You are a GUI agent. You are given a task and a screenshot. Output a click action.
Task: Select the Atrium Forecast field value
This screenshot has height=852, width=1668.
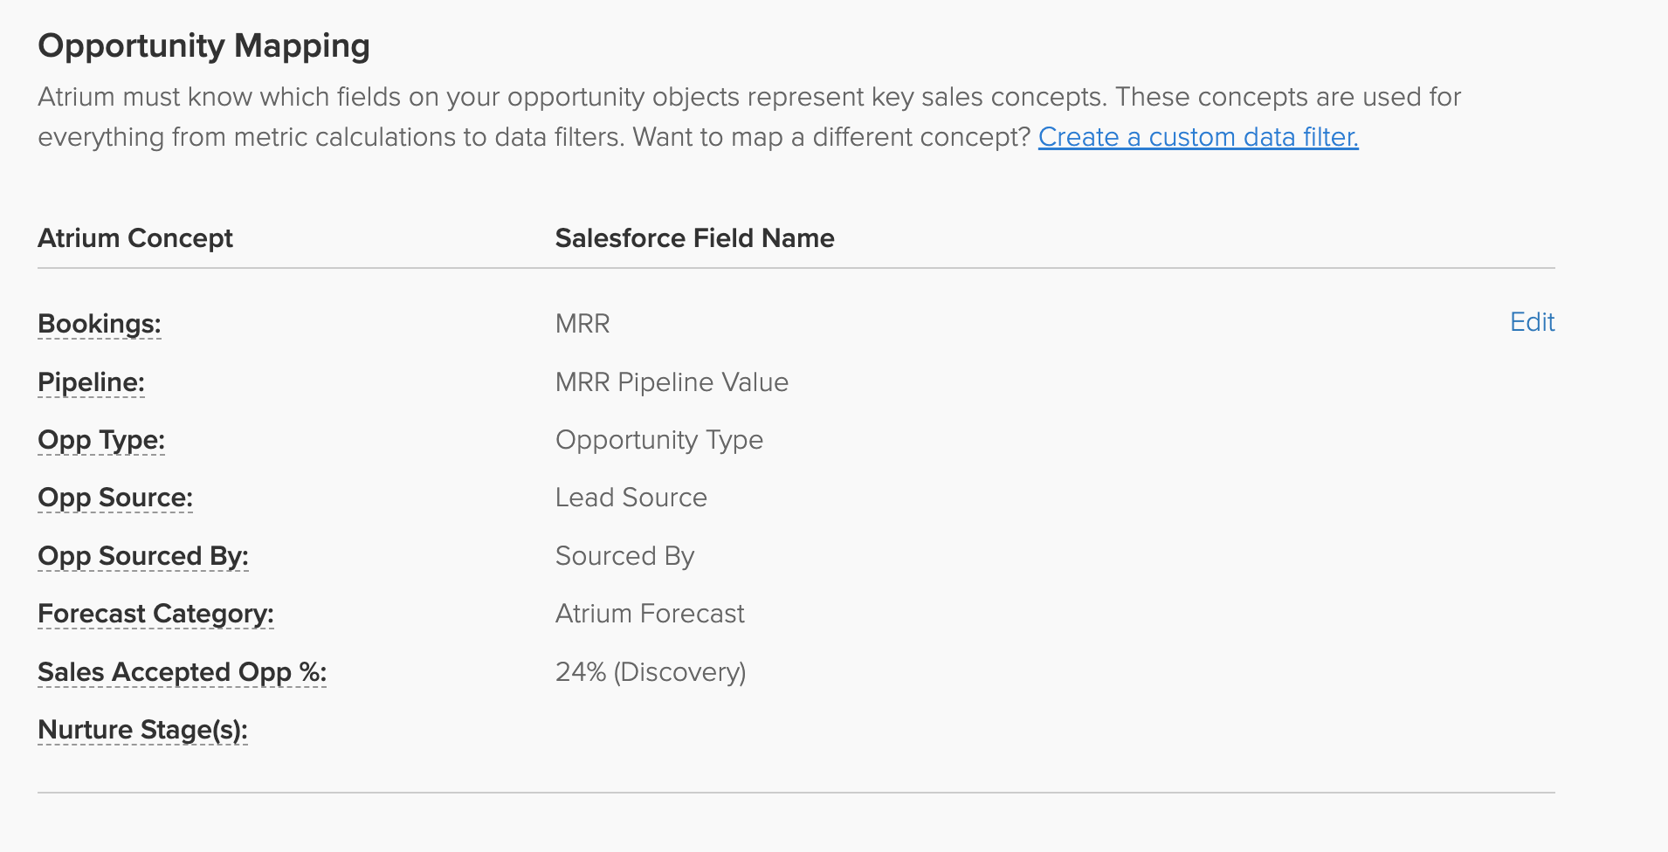[x=650, y=614]
